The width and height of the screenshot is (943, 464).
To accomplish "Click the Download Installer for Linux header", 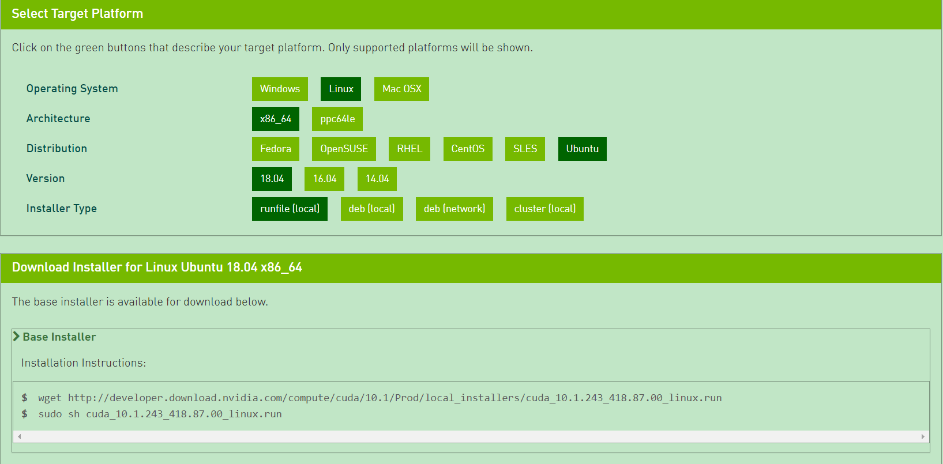I will coord(157,267).
